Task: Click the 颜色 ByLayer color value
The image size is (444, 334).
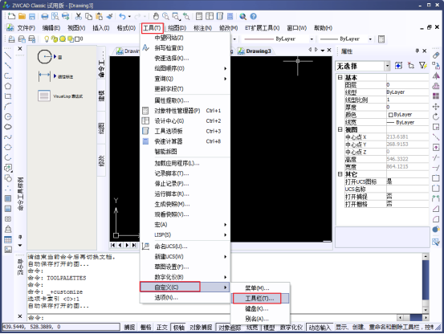Action: [408, 115]
